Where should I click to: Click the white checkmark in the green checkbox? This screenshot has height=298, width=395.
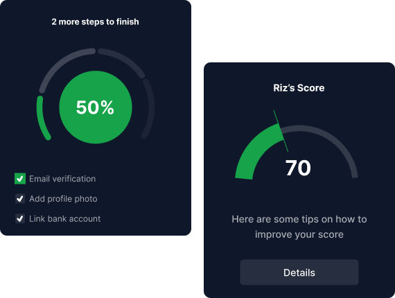click(20, 179)
